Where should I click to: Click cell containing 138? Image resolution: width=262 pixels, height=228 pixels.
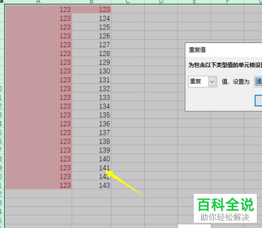tap(92, 141)
